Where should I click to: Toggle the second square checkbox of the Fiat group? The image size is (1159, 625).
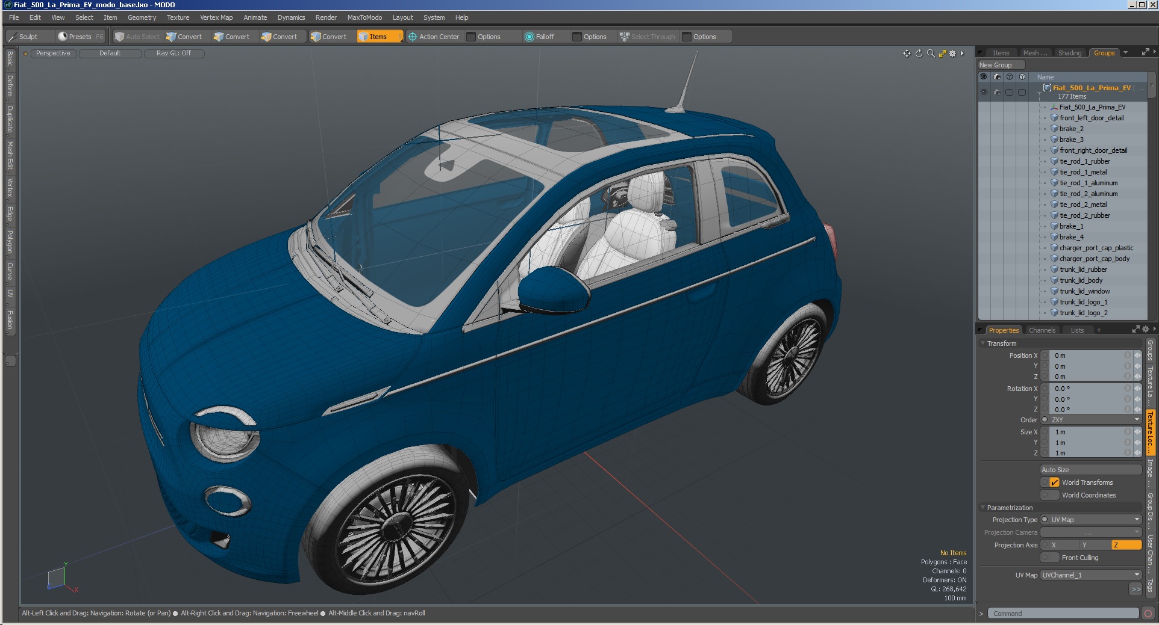pos(1022,92)
